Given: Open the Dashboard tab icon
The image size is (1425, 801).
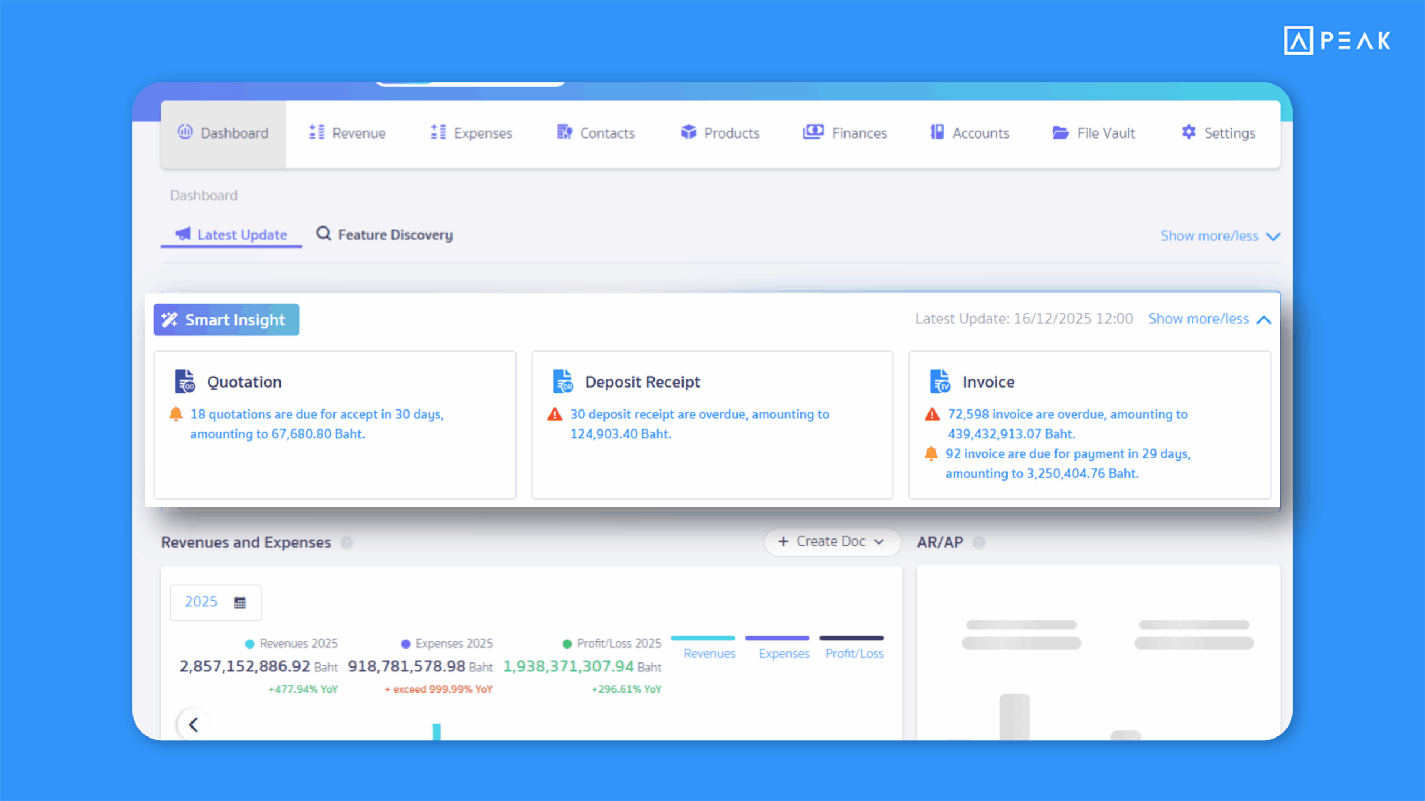Looking at the screenshot, I should [185, 133].
